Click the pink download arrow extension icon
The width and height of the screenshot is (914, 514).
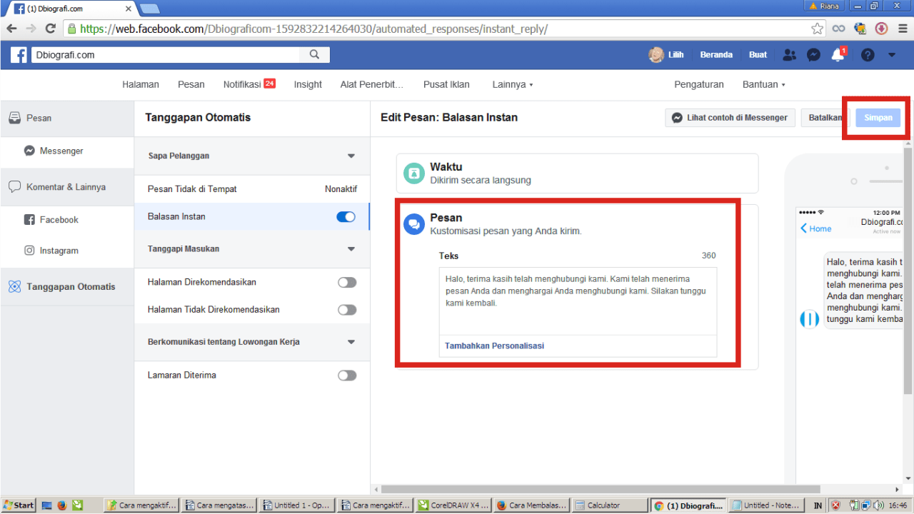tap(881, 29)
